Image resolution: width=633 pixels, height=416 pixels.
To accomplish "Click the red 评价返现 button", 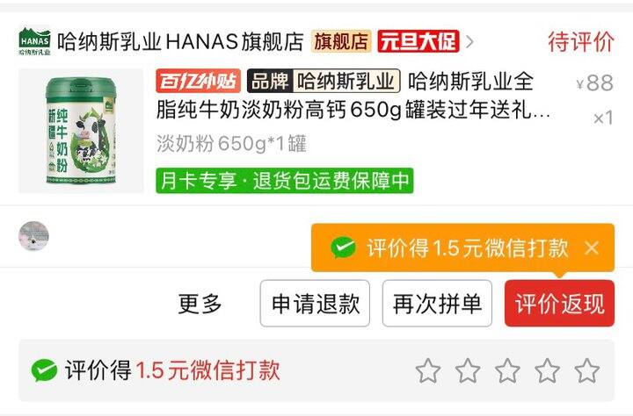I will point(559,304).
